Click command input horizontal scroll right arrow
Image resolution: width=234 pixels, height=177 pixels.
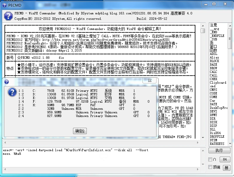198,169
